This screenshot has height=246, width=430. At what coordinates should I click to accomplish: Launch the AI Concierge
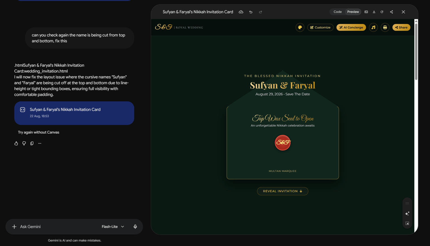351,27
